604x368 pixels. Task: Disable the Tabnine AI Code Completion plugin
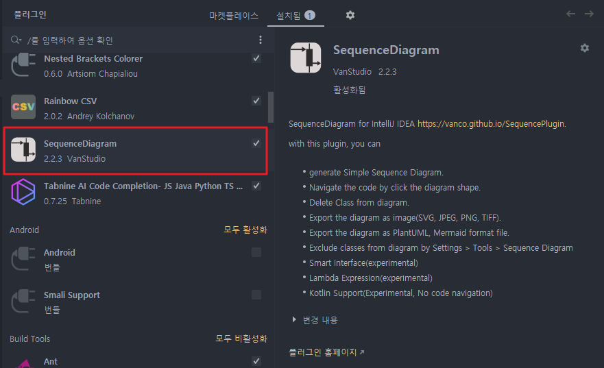pos(256,186)
